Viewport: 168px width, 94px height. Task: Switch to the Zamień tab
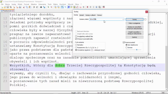tap(82, 15)
